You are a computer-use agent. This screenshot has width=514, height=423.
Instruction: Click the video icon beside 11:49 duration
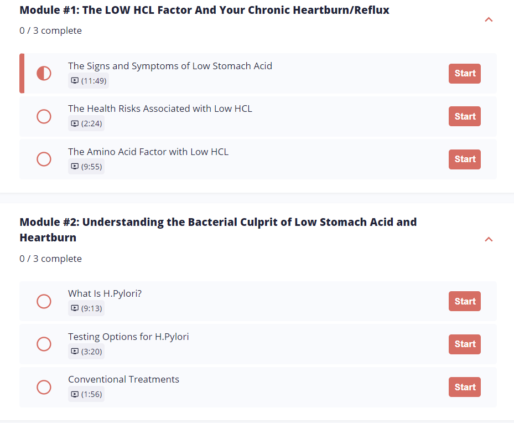pyautogui.click(x=75, y=81)
